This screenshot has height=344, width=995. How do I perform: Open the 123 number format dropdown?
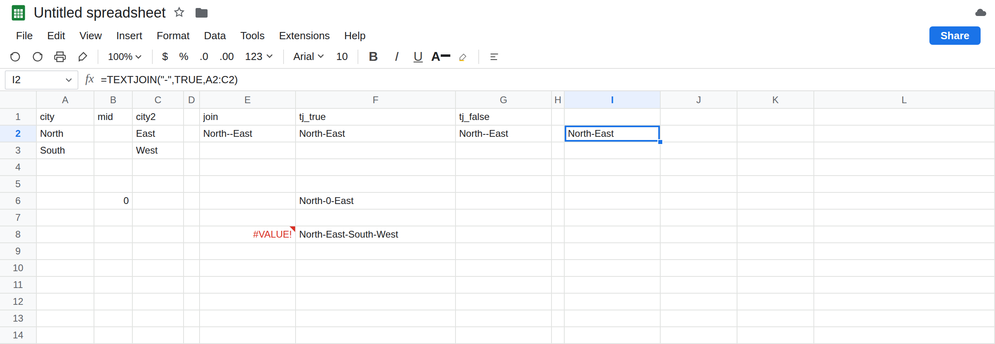259,57
